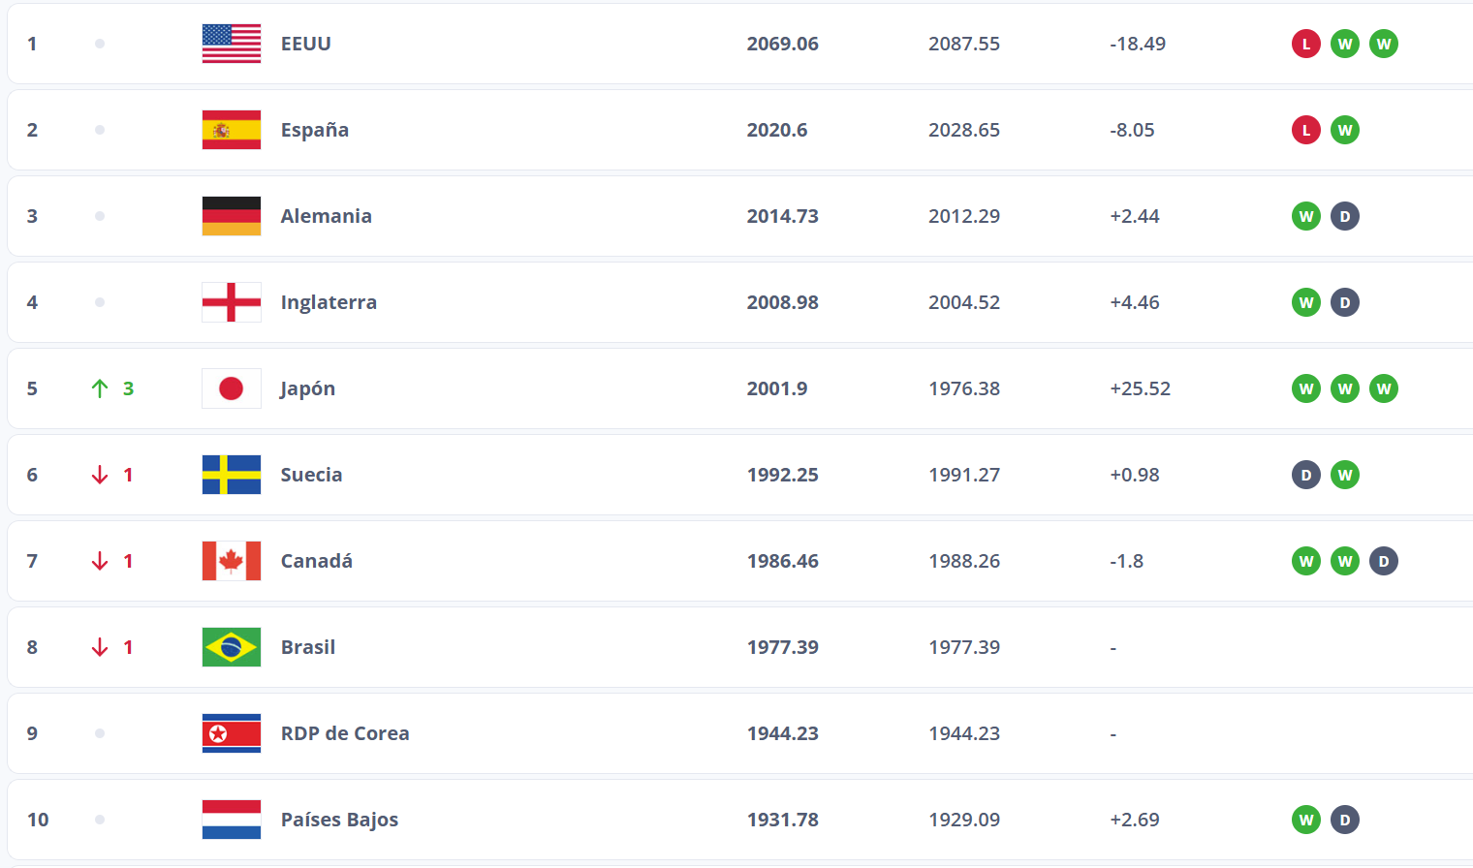Click the D badge in Alemania row
Screen dimensions: 1473x868
pos(1344,216)
